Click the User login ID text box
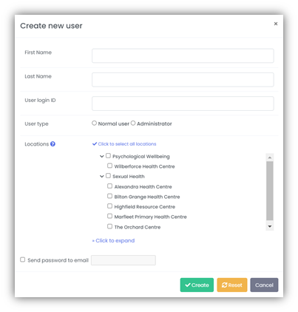 [183, 104]
